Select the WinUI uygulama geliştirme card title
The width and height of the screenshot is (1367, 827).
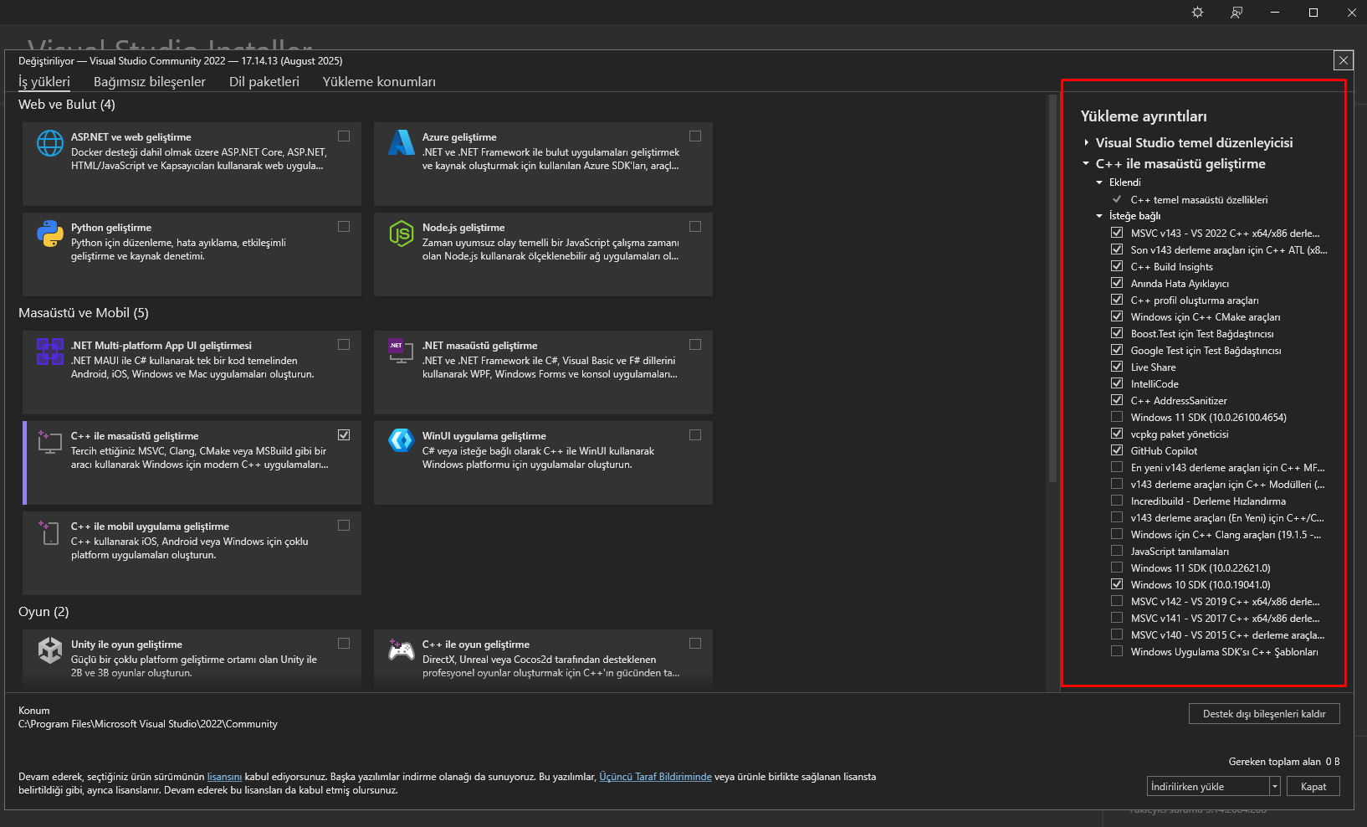pyautogui.click(x=484, y=436)
